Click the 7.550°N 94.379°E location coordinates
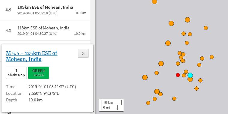Viewport: 228px width, 114px height. [44, 93]
